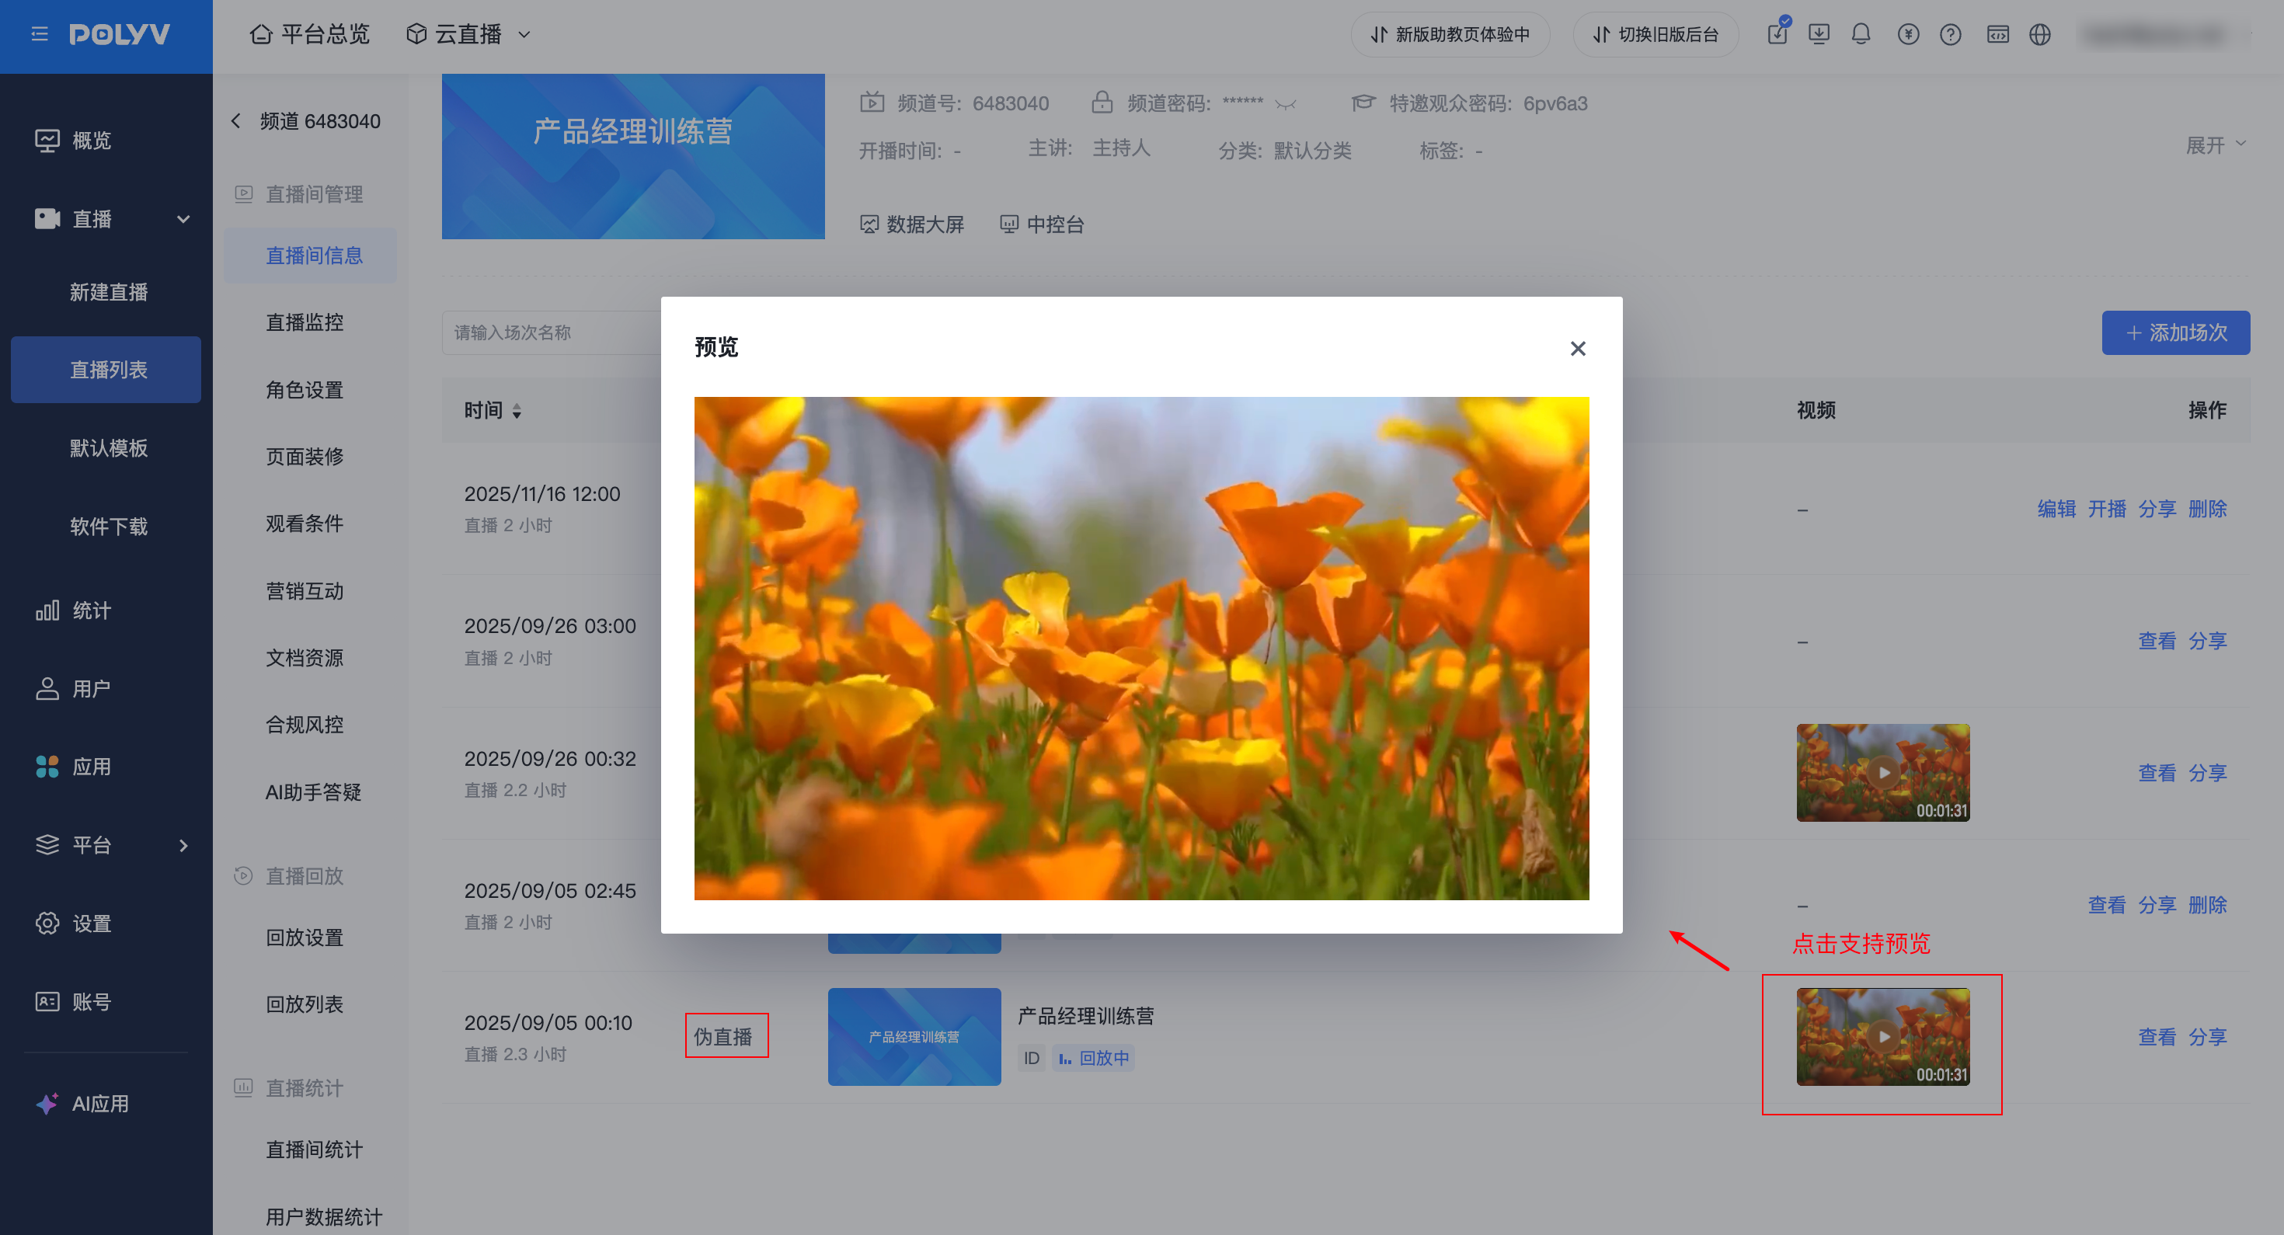
Task: Open the billing yen icon
Action: click(1908, 33)
